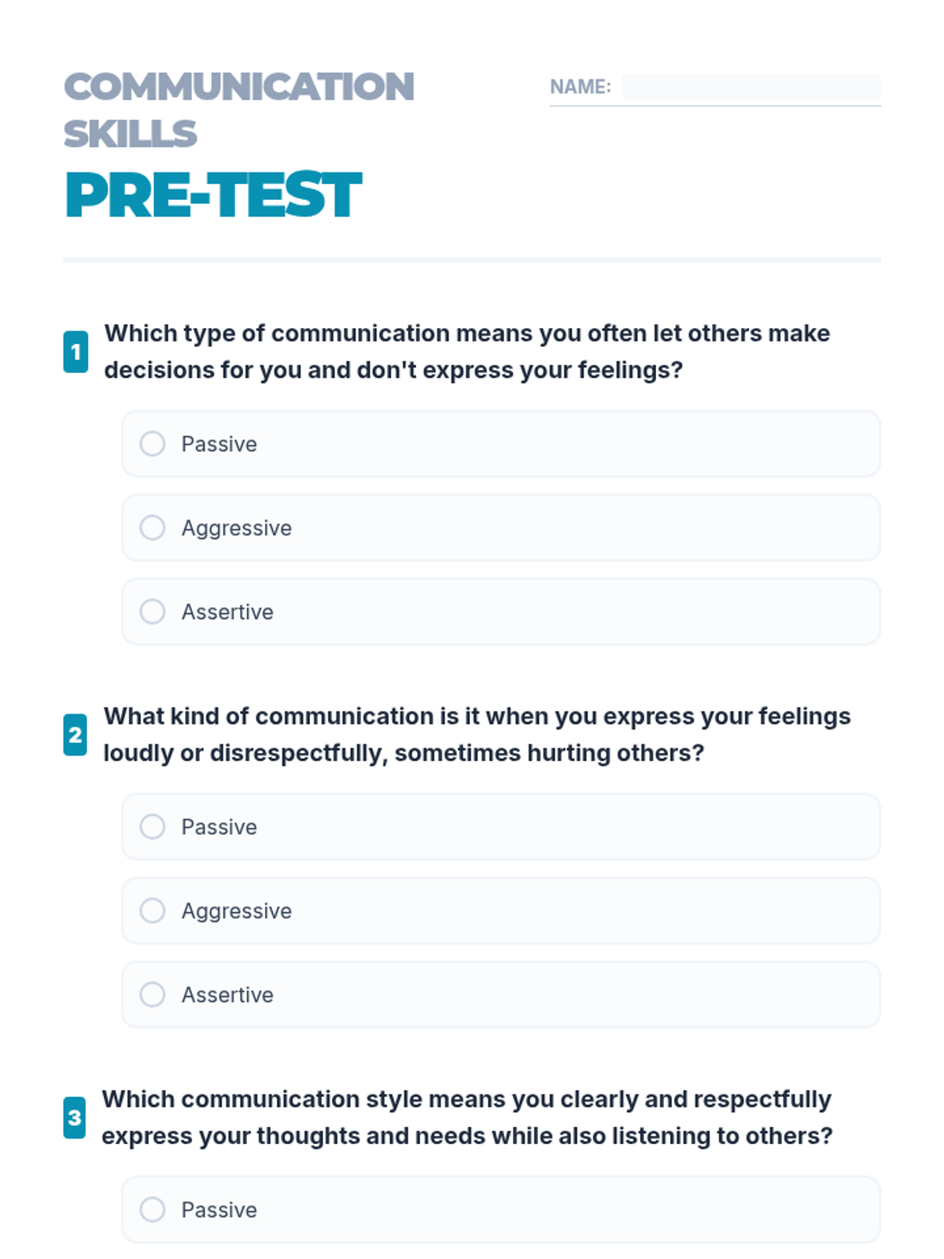Click the Passive label in question 3
The image size is (944, 1259).
(x=219, y=1209)
